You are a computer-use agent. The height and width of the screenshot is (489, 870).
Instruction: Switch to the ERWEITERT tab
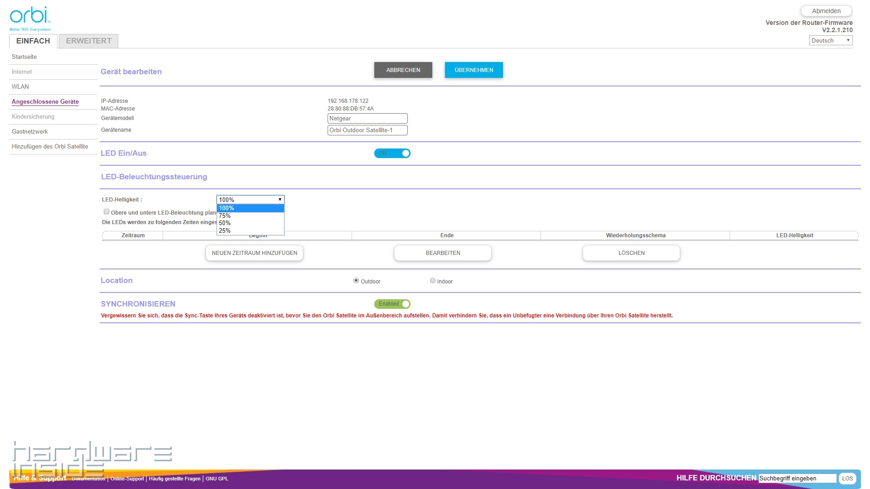tap(88, 41)
